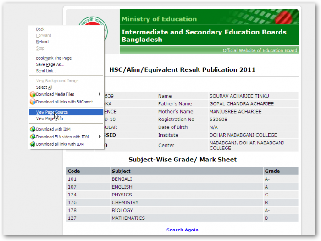Click grade C for Physics
Viewport: 321px width, 241px height.
tap(266, 195)
